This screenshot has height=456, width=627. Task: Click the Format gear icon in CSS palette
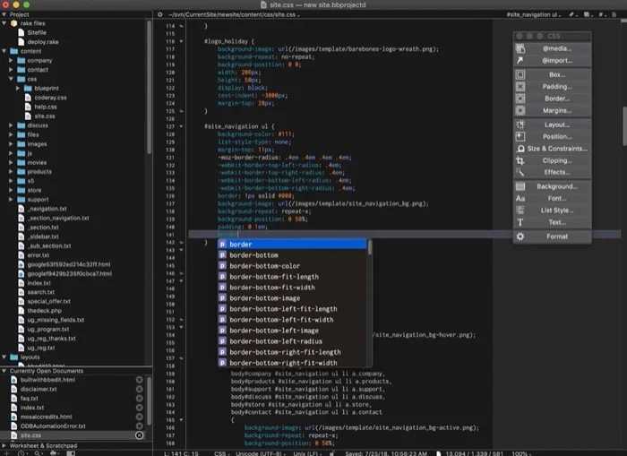pyautogui.click(x=520, y=236)
